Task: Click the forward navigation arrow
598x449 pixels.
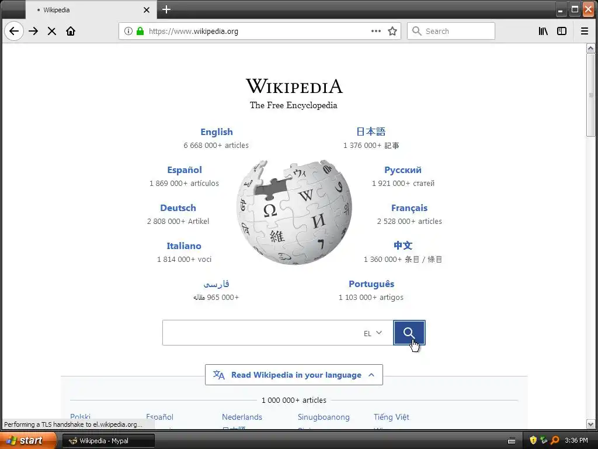Action: pos(33,31)
